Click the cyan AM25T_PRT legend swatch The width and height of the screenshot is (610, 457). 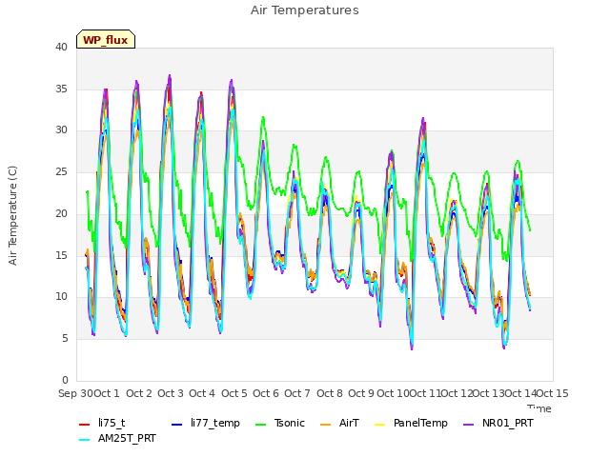(84, 440)
